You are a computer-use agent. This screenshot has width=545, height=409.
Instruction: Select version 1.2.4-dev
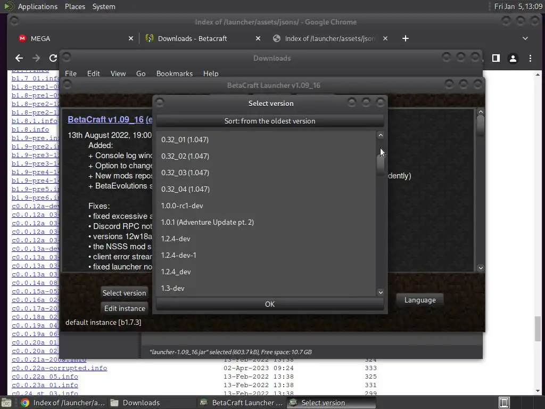[266, 239]
